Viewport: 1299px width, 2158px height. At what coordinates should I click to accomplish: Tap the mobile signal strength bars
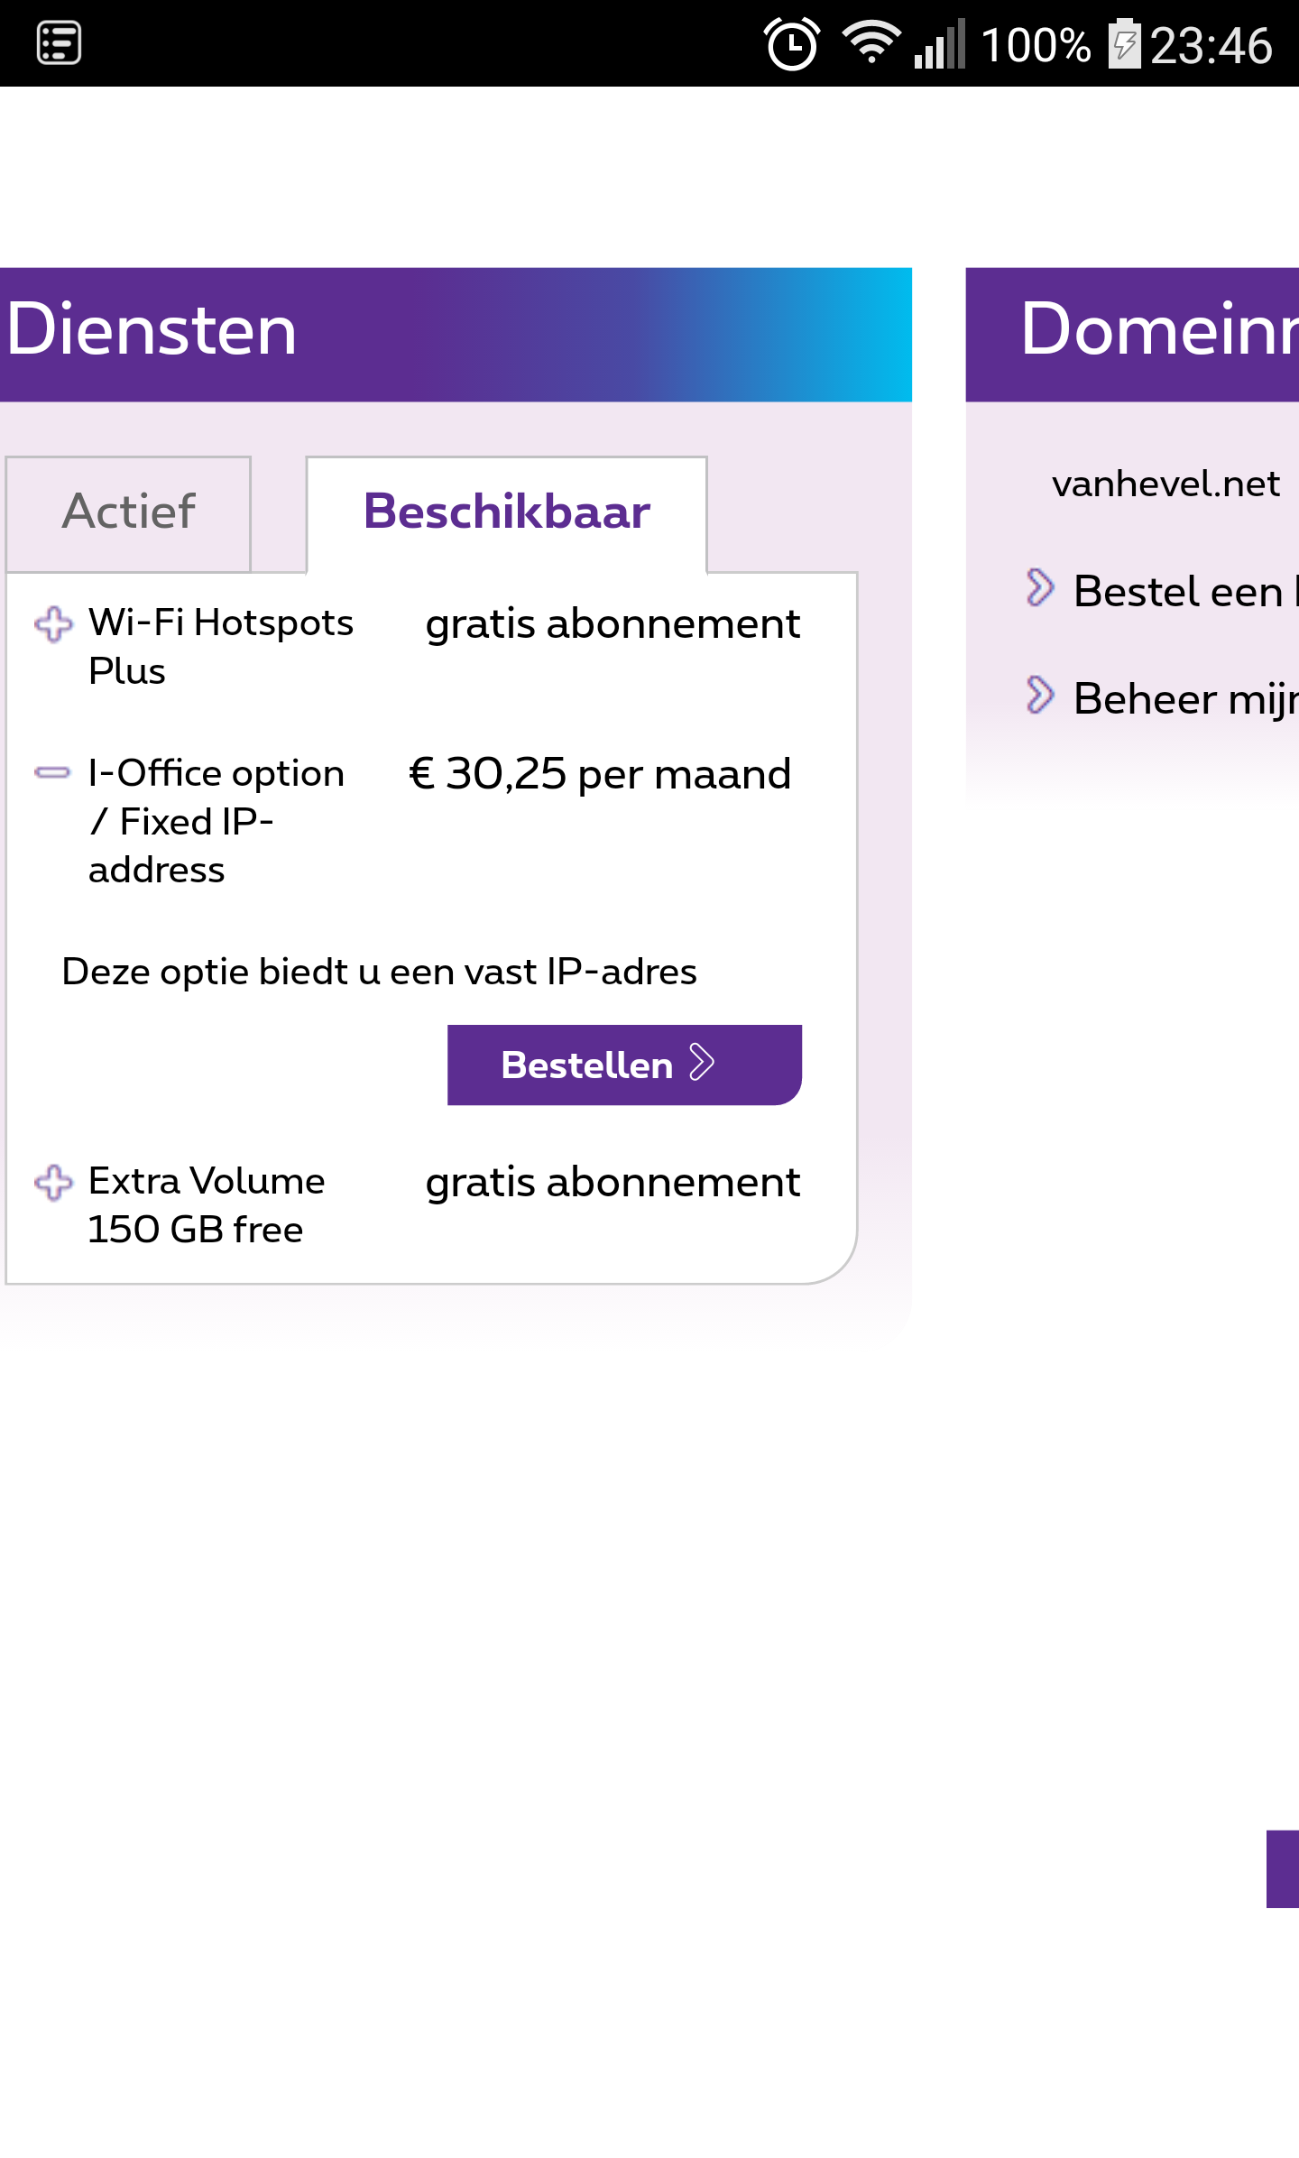939,43
